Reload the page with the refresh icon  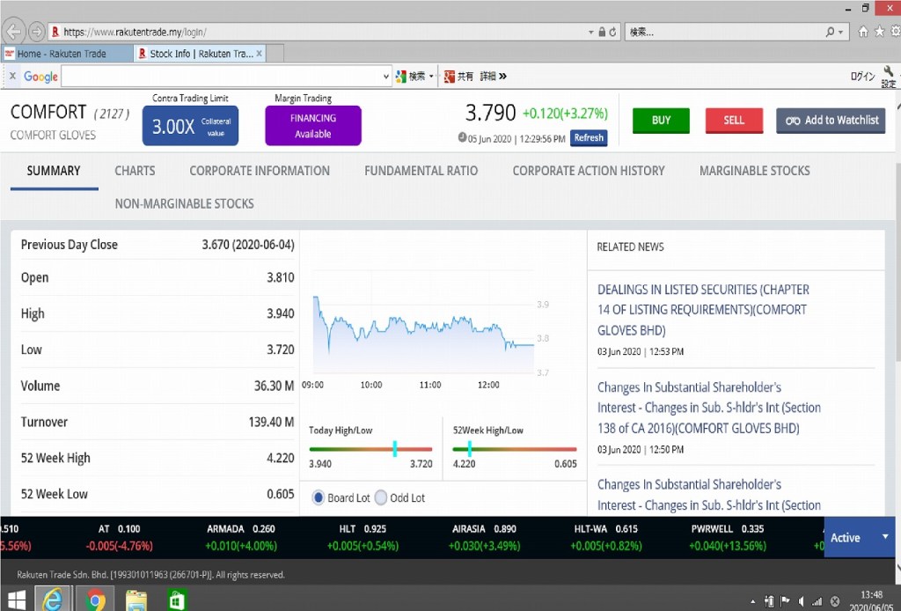(613, 32)
